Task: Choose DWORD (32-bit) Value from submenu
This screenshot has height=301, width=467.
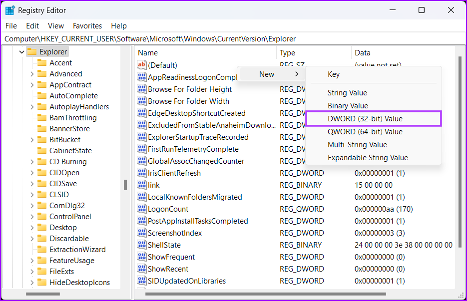Action: coord(374,119)
